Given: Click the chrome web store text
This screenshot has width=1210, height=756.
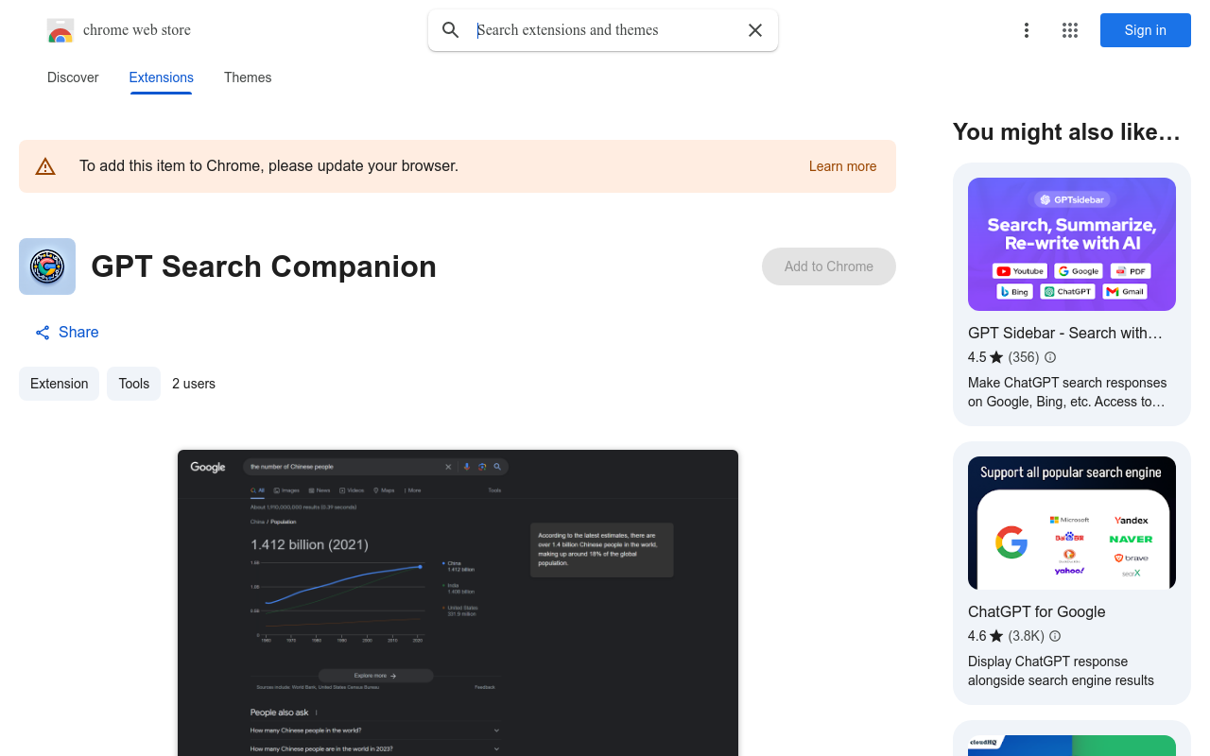Looking at the screenshot, I should click(137, 30).
